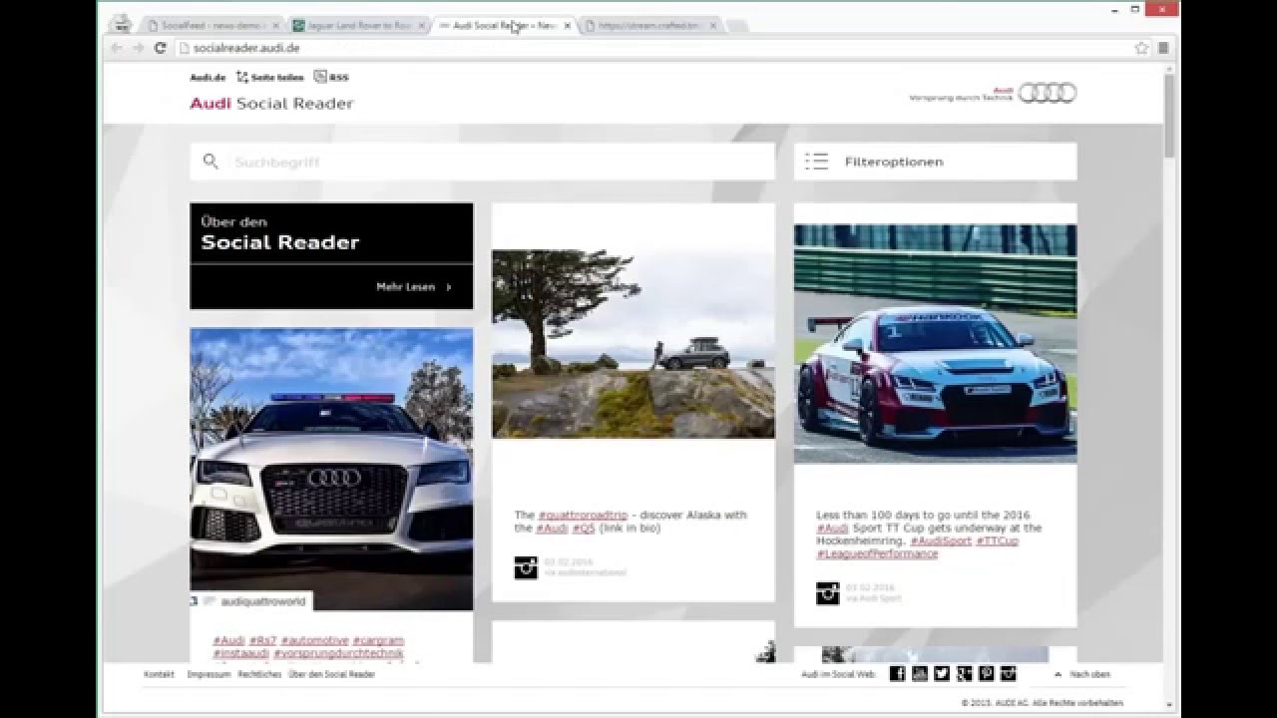Click the #cargram hashtag
Screen dimensions: 1277x718
coord(378,640)
